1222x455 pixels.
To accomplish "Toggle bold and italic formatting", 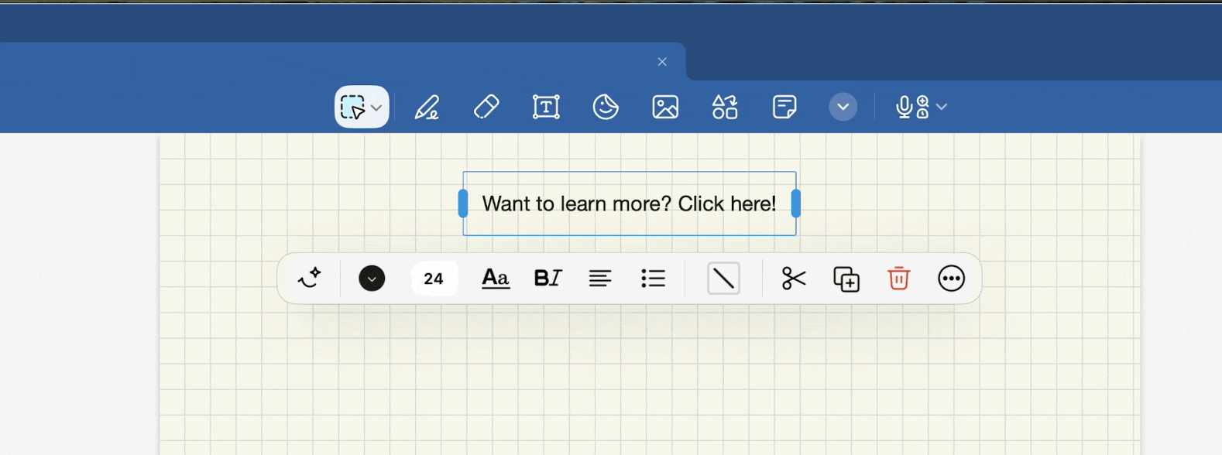I will click(547, 278).
